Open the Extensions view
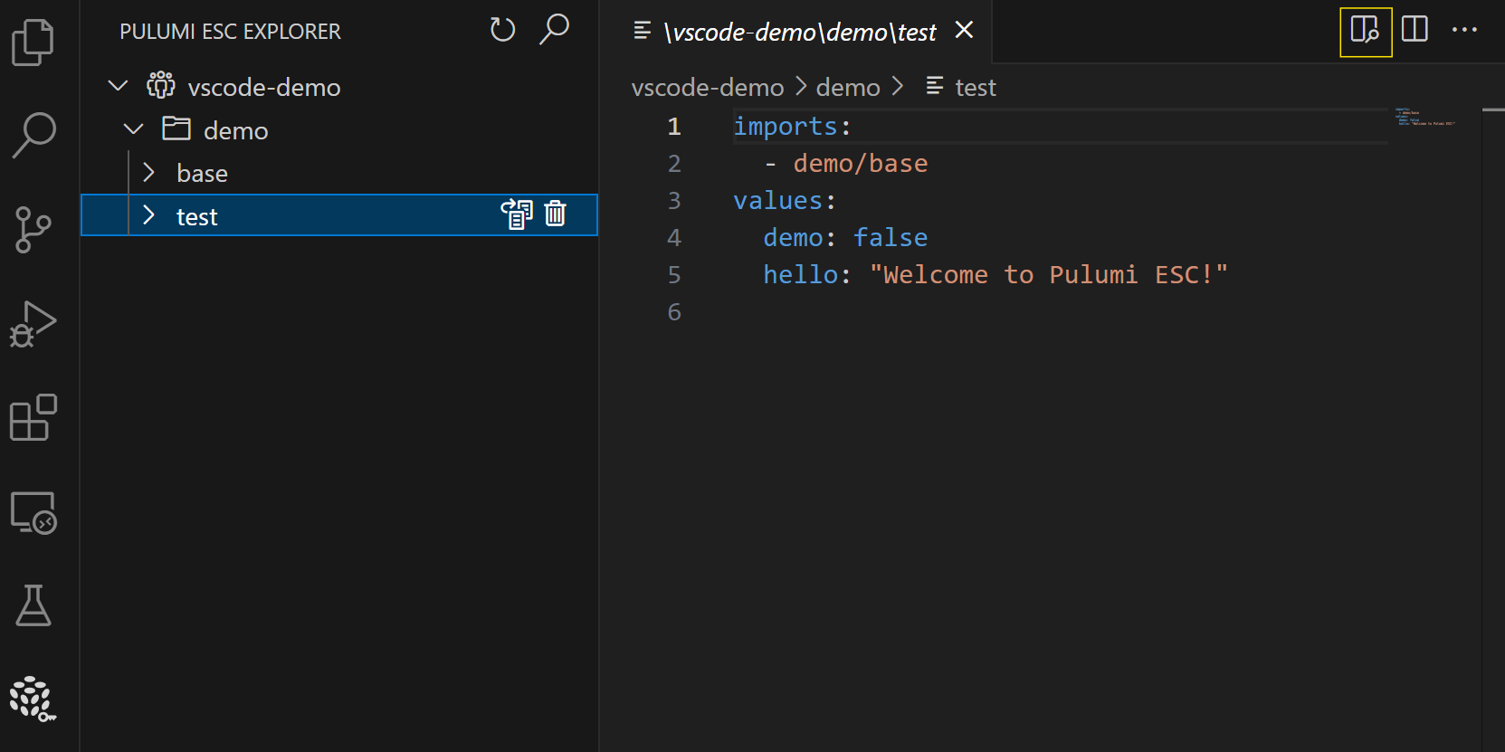This screenshot has height=752, width=1505. [33, 417]
